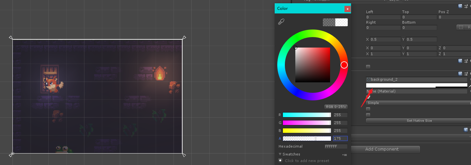Click the color preview swatch in Color window
The width and height of the screenshot is (471, 165).
(x=335, y=22)
